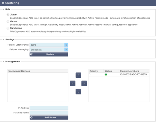The image size is (156, 122).
Task: Move selected cluster member down in priority
Action: point(78,91)
